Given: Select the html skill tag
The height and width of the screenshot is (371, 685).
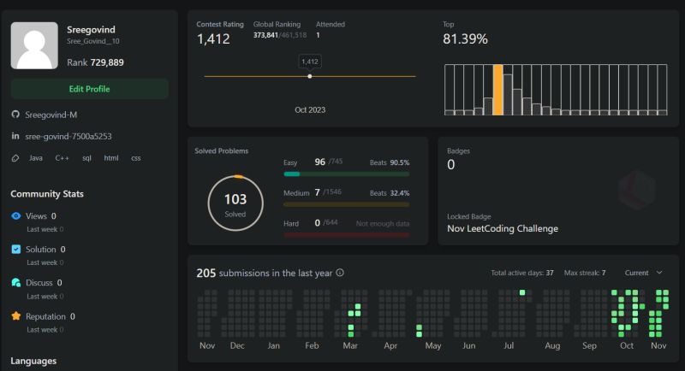Looking at the screenshot, I should (x=111, y=158).
